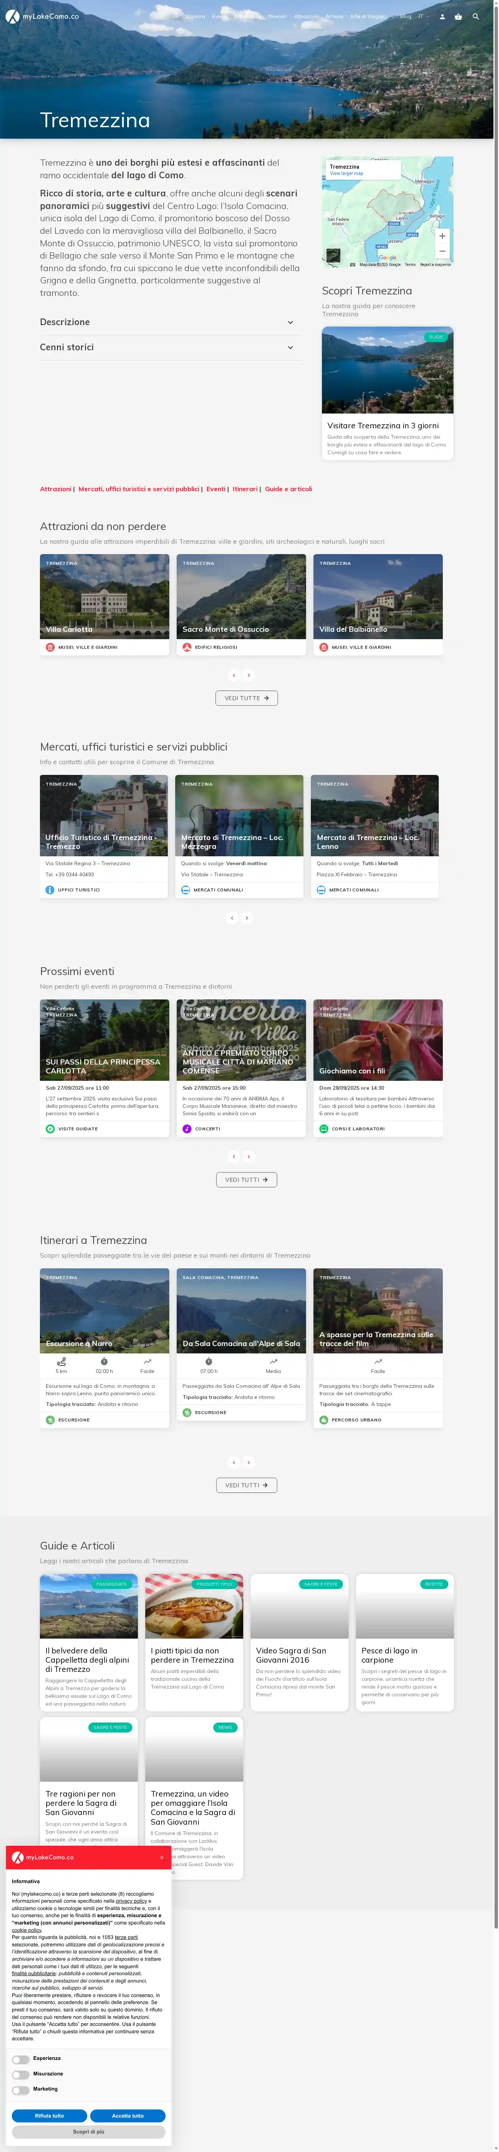Switch map to satellite view thumbnail
The image size is (499, 2152).
click(x=334, y=256)
